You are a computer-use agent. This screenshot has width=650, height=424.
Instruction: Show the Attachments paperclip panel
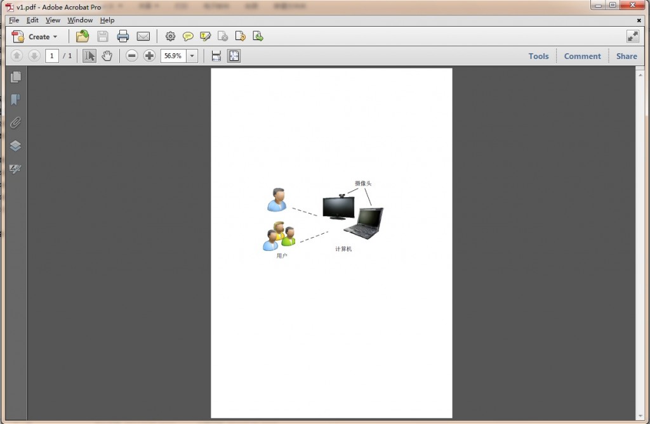[x=15, y=122]
